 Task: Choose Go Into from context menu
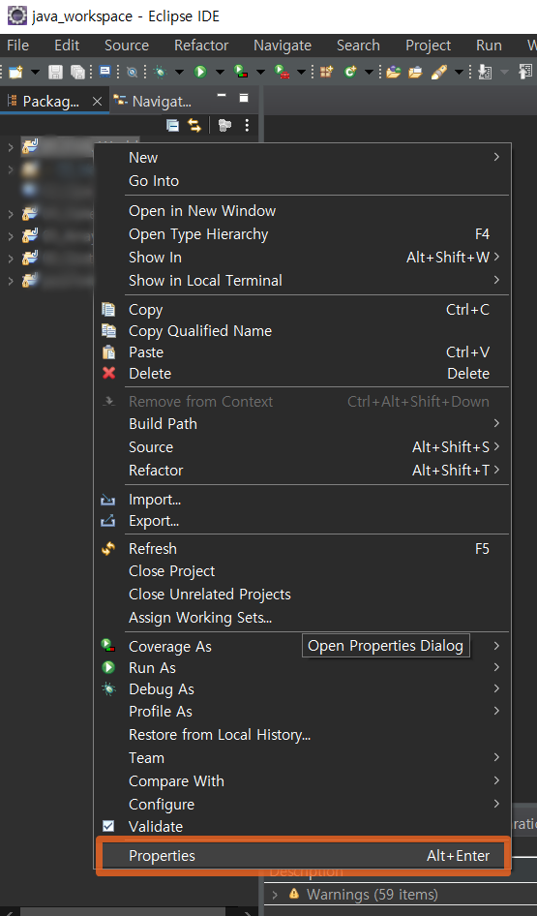coord(303,181)
